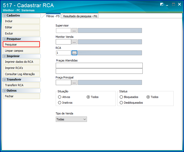Focus the RCA code field containing 1
This screenshot has width=184, height=152.
point(63,53)
